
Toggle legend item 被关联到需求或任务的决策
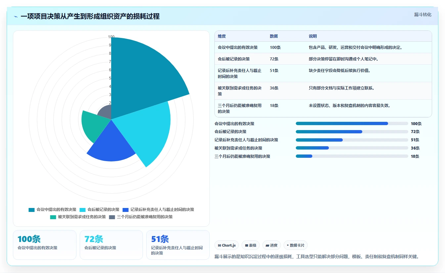[78, 217]
